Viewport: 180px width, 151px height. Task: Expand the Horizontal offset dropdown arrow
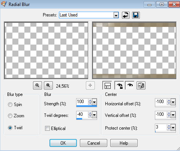tap(173, 102)
